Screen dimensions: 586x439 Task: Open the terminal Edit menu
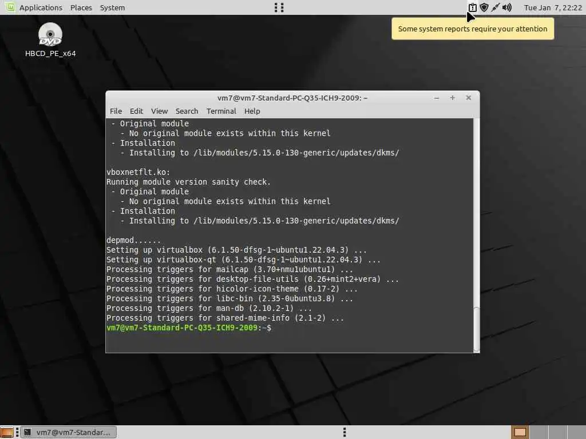[136, 111]
